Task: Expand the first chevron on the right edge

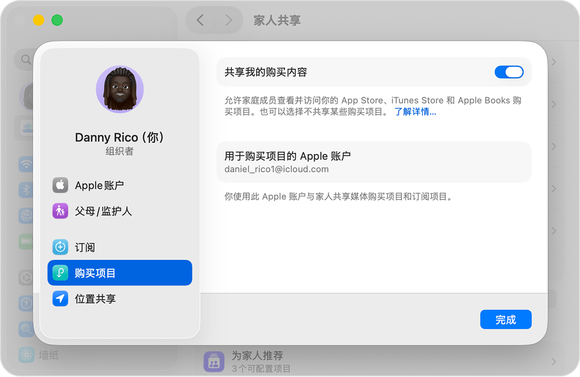Action: click(554, 62)
